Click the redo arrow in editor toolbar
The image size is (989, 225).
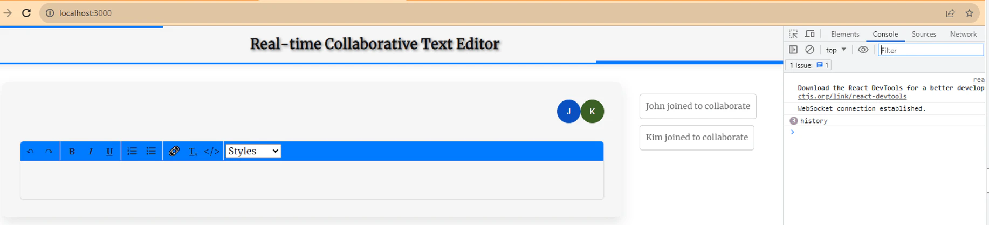(49, 152)
